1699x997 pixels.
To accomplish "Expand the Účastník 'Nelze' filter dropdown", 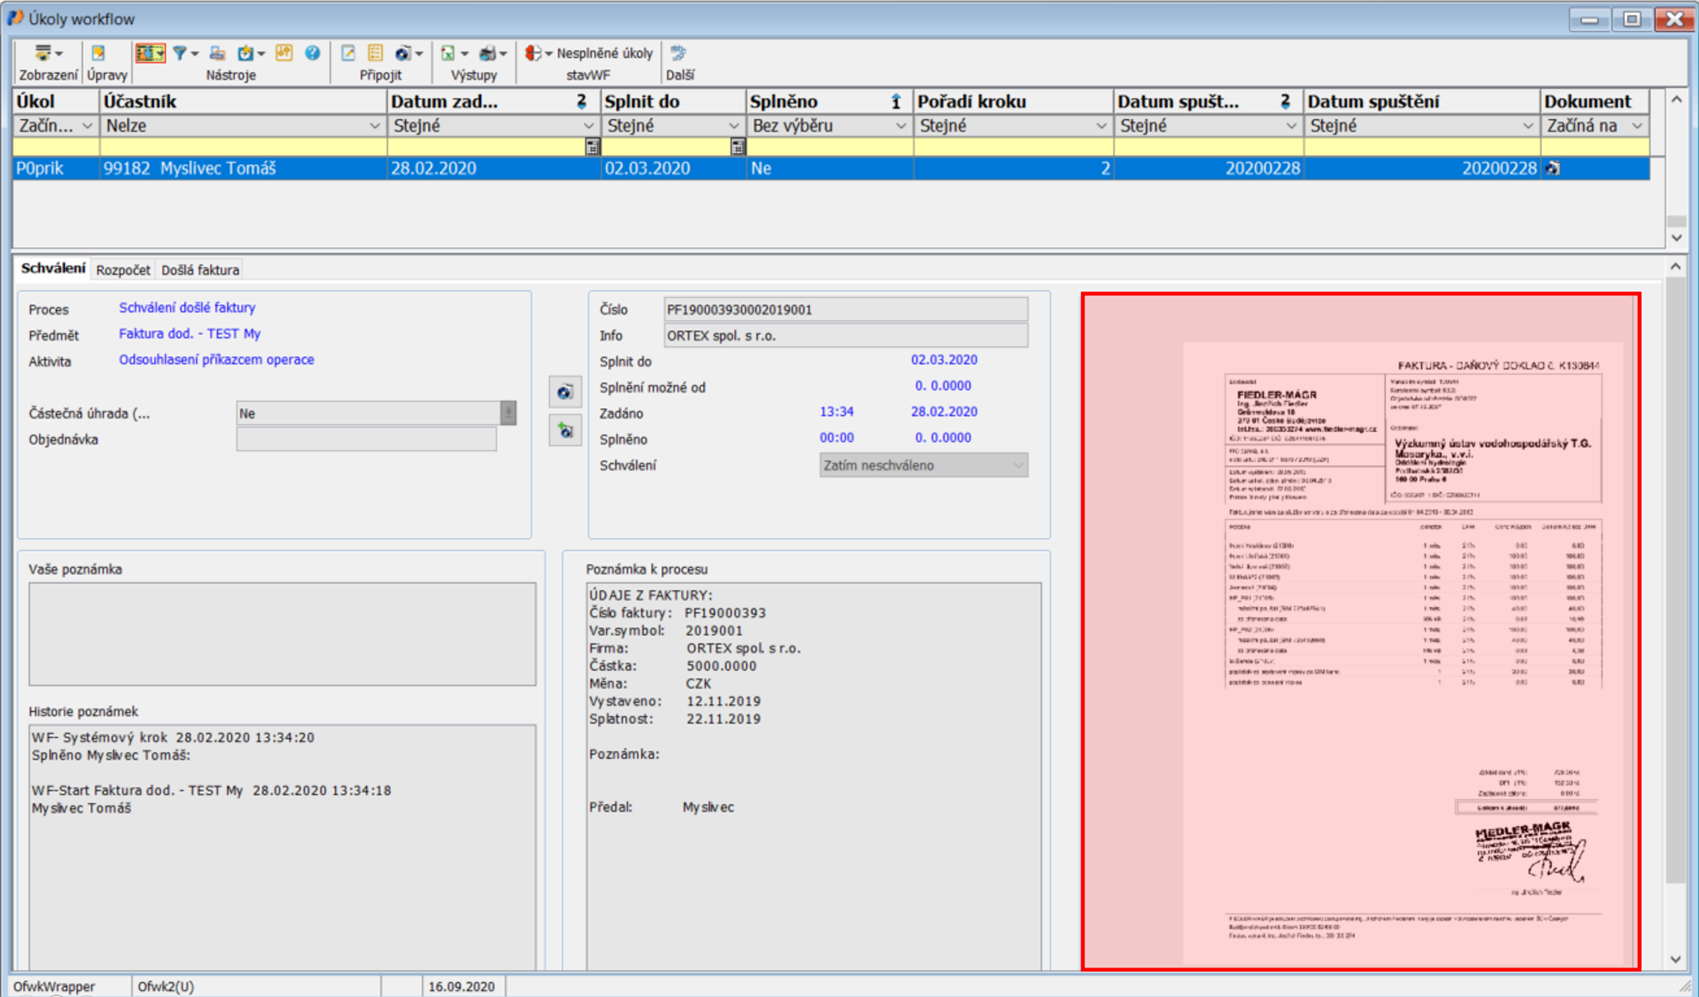I will click(374, 126).
